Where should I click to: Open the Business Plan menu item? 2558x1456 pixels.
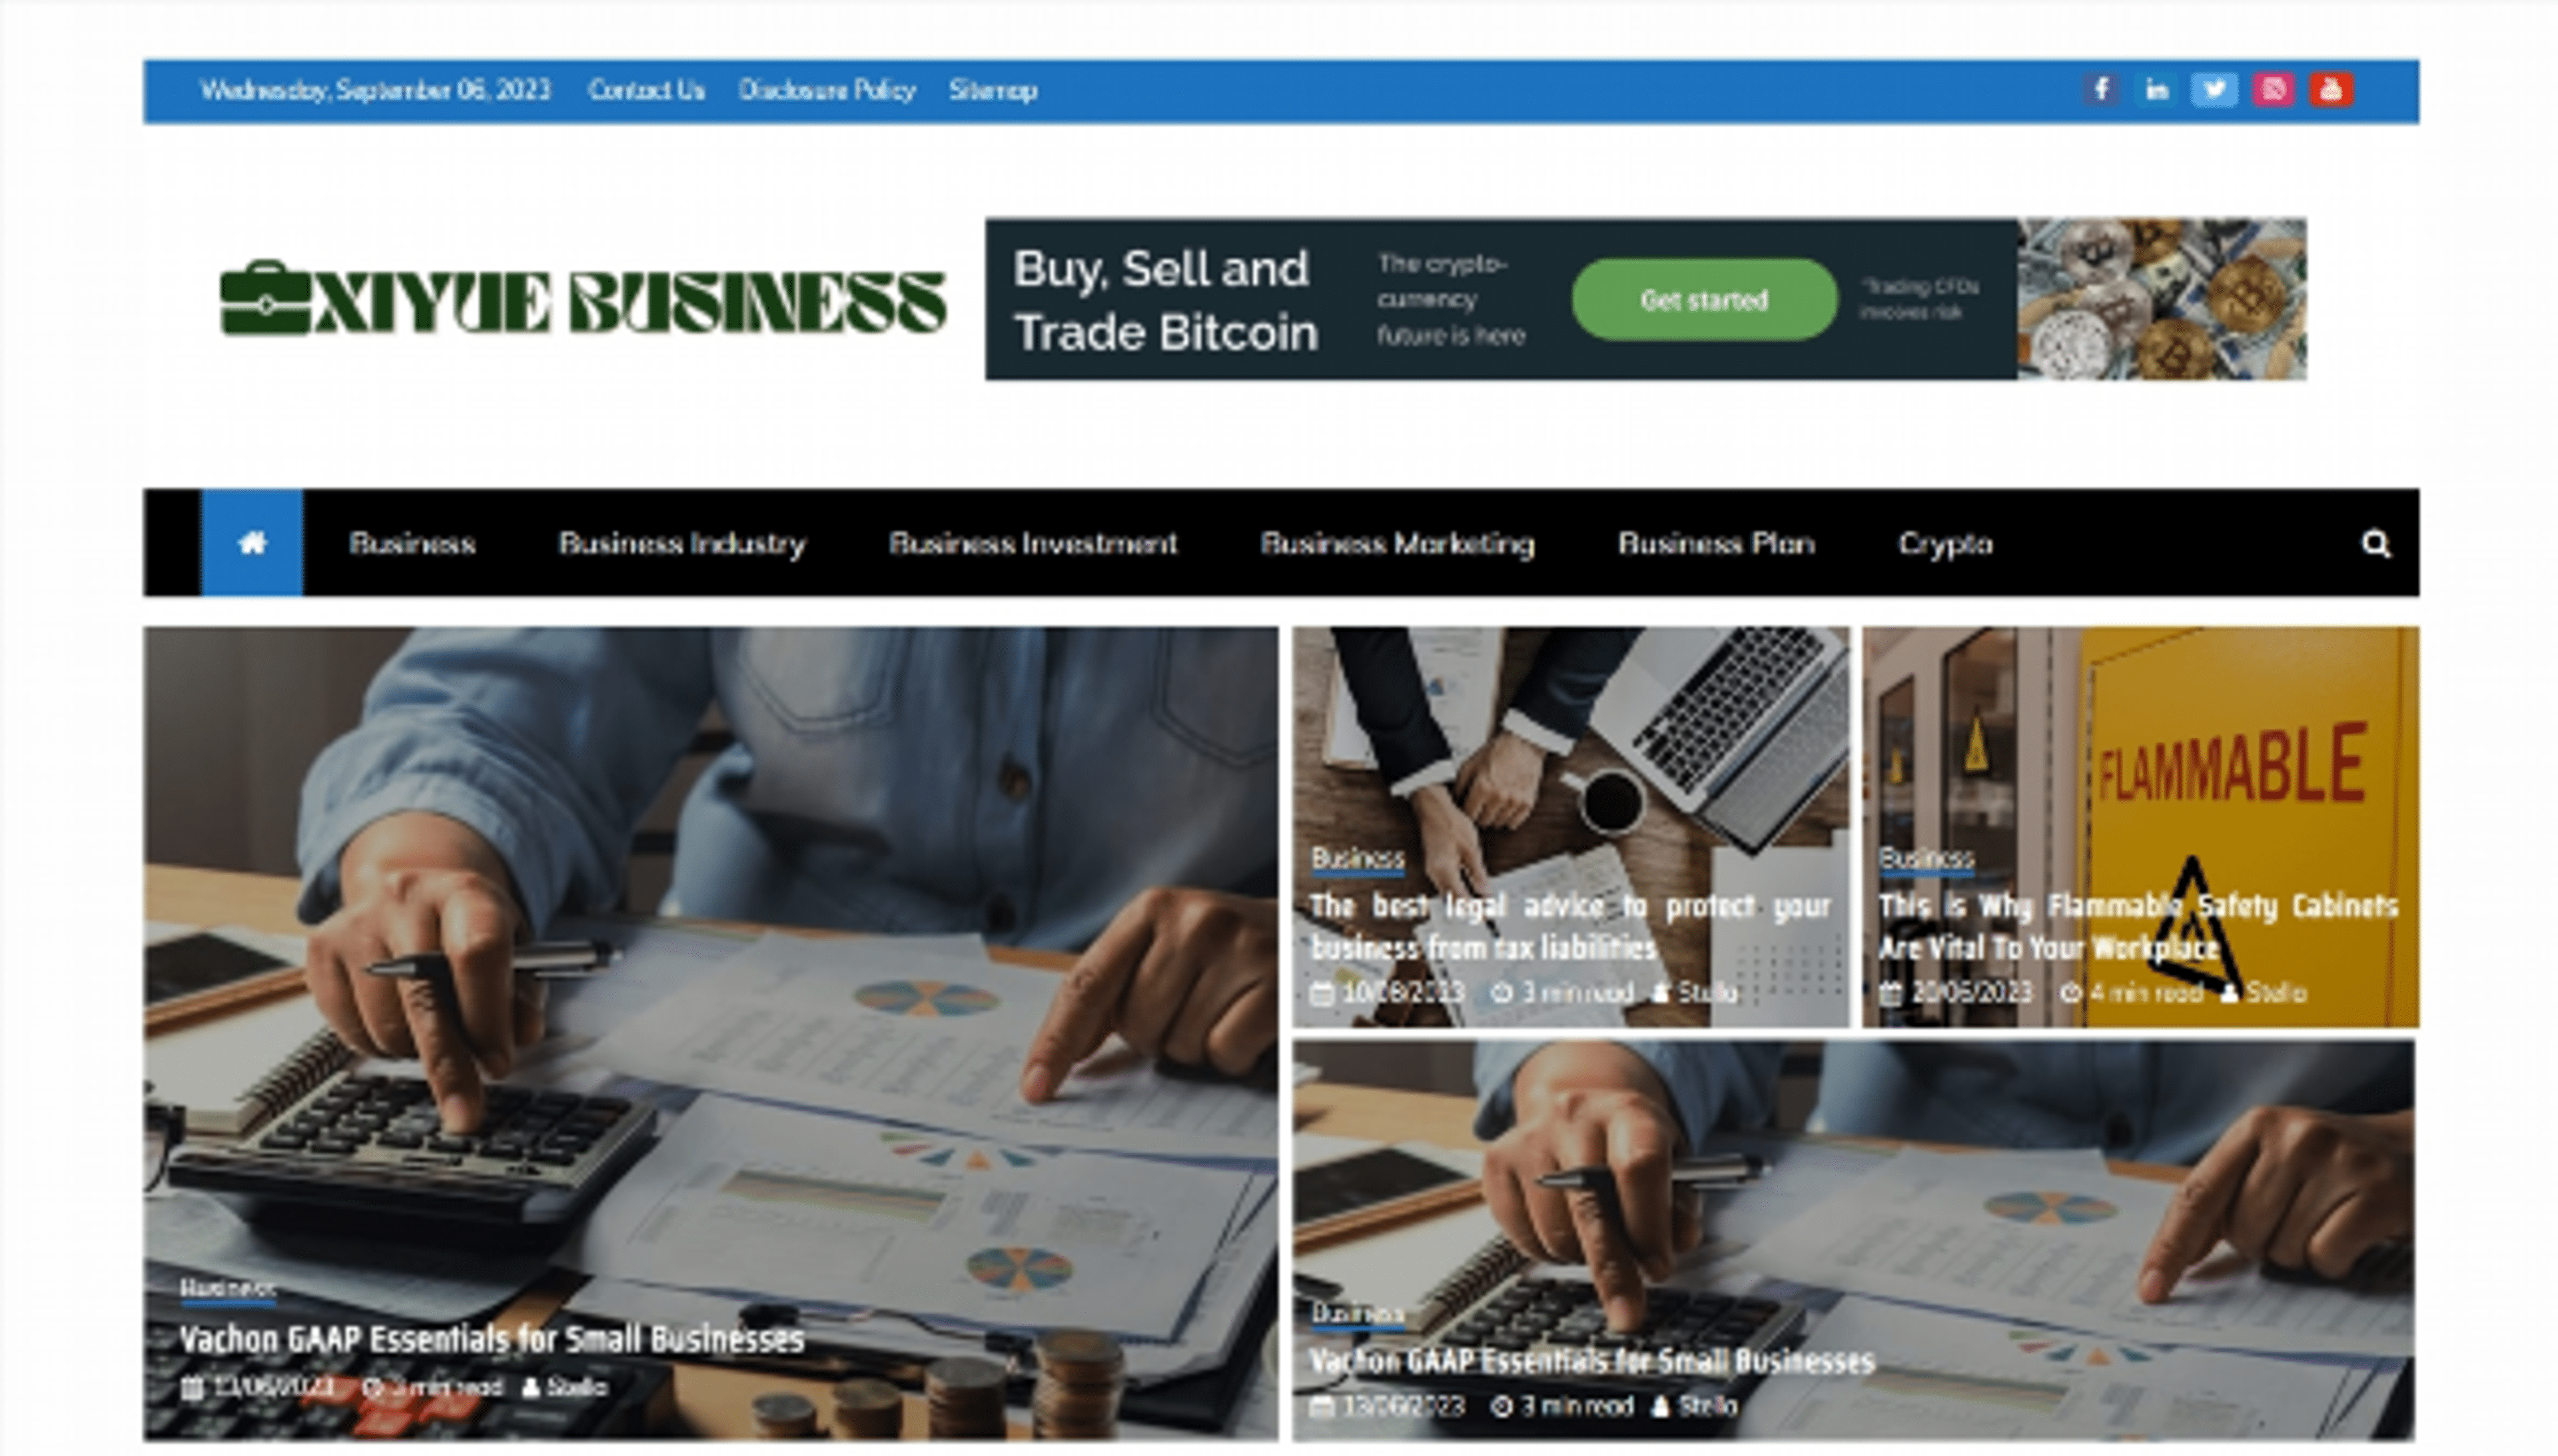(1716, 543)
